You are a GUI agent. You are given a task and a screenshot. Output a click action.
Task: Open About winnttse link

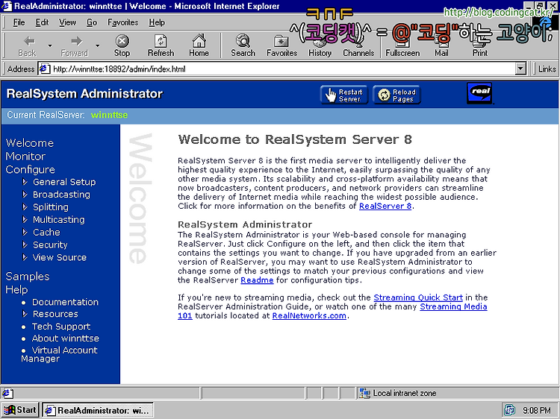tap(66, 338)
